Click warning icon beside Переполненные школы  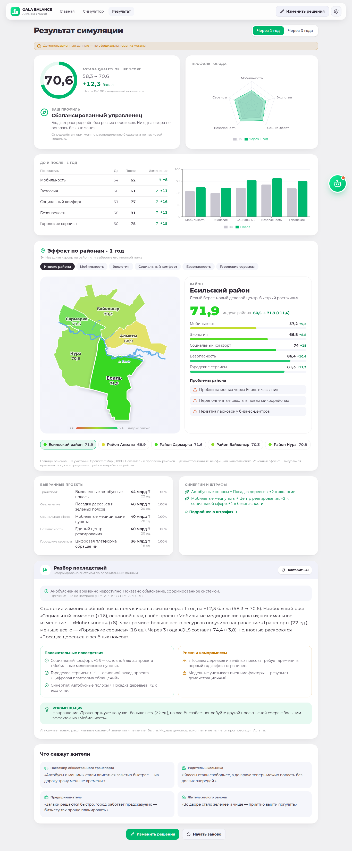tap(195, 401)
